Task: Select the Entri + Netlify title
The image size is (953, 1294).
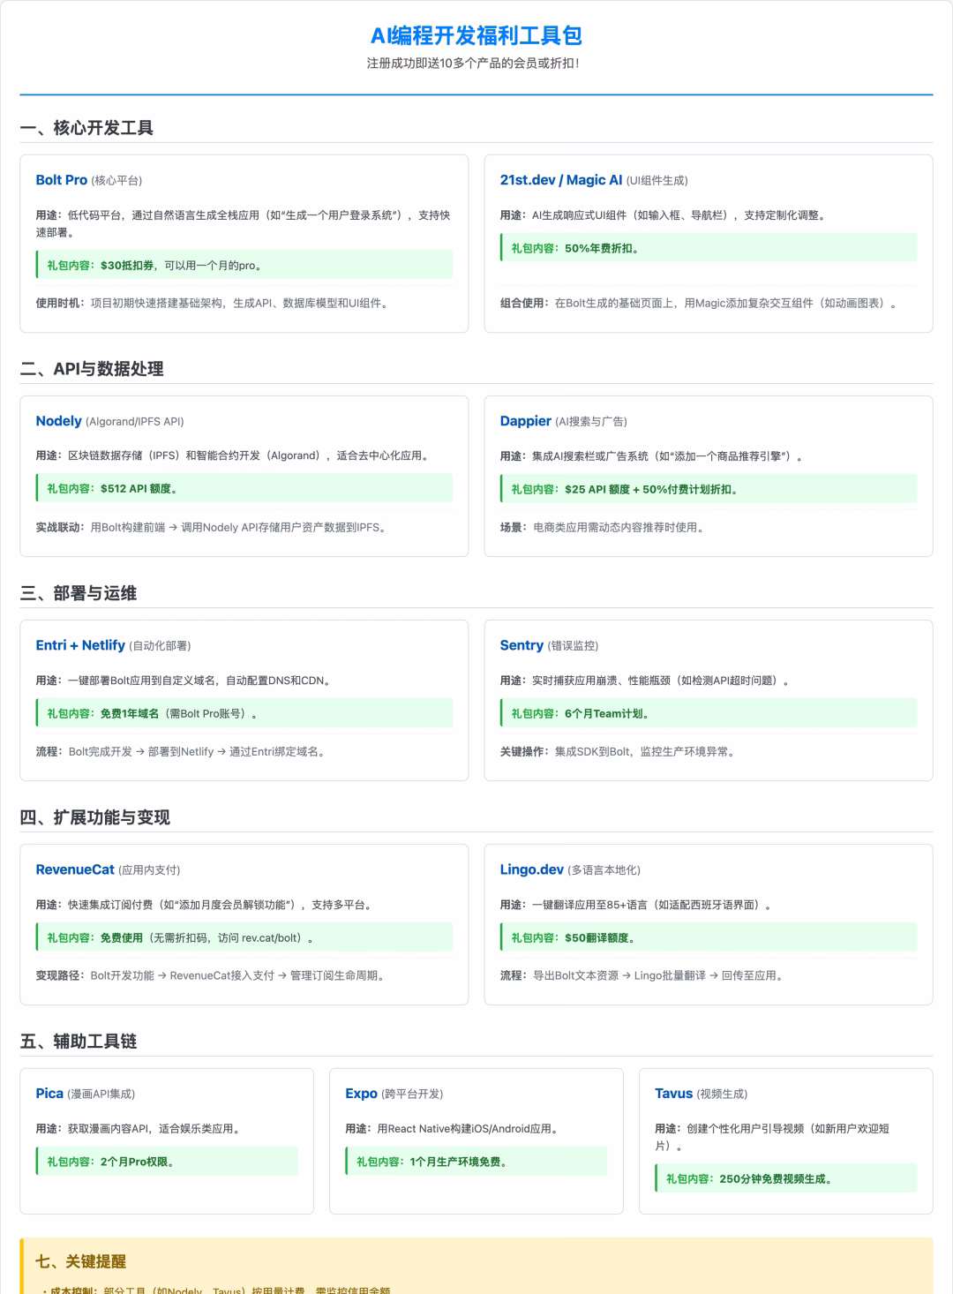Action: click(x=82, y=645)
